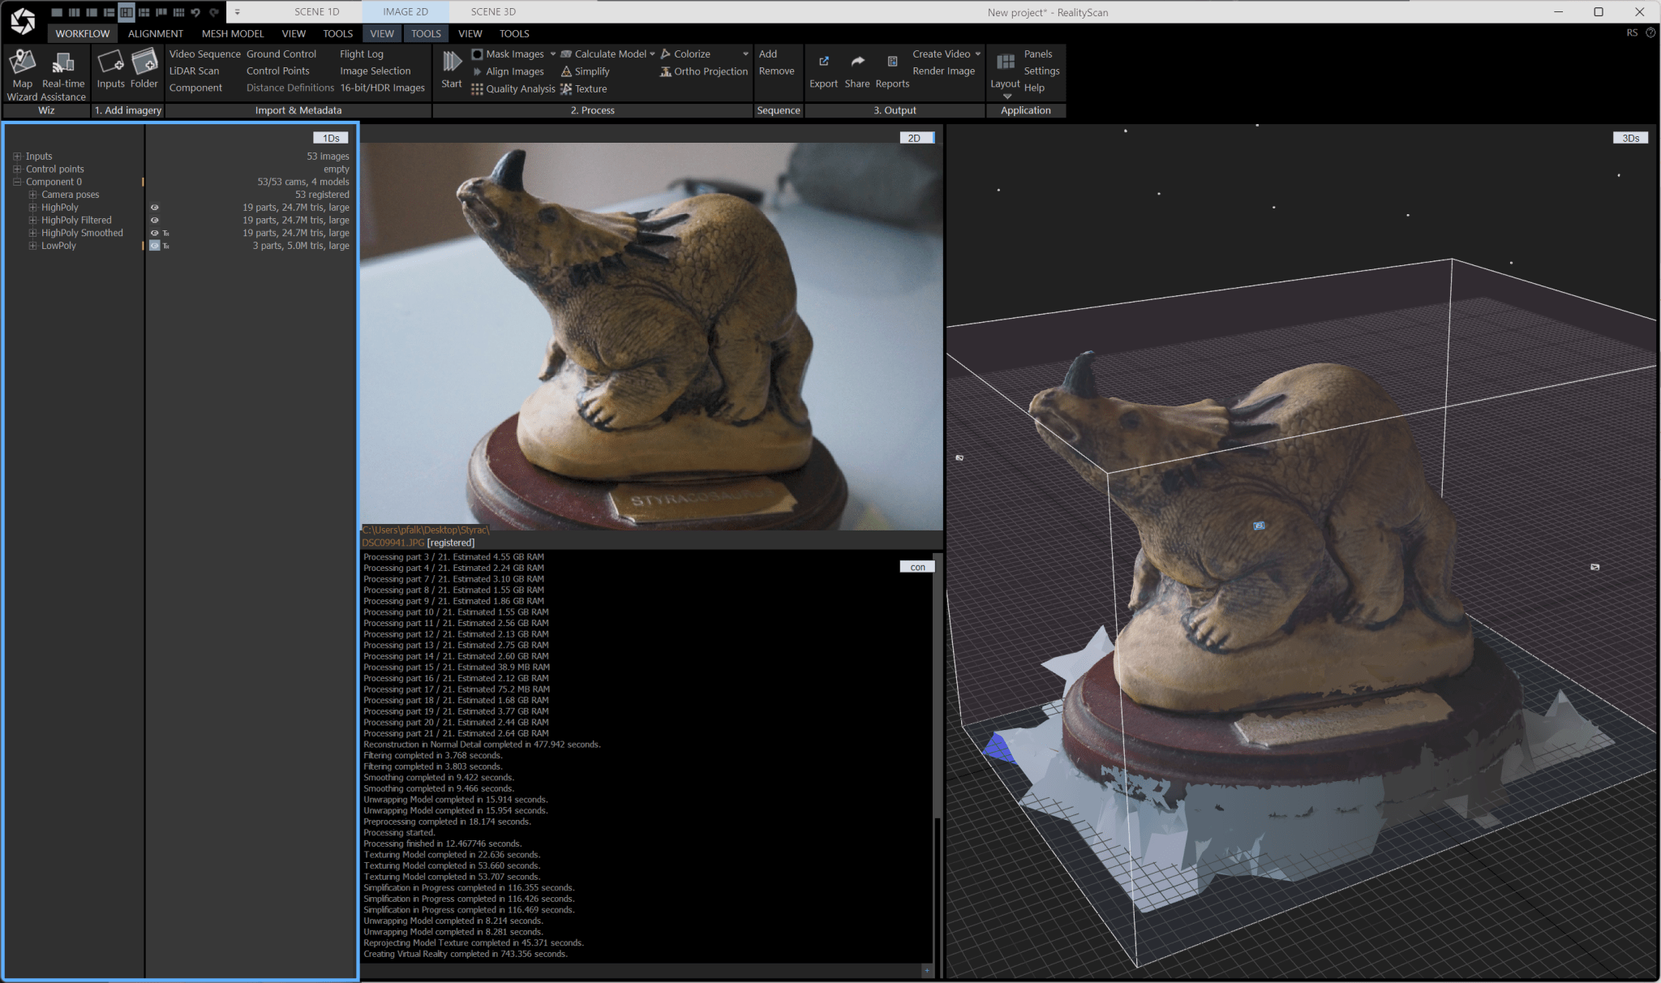Image resolution: width=1661 pixels, height=983 pixels.
Task: Switch to the SCENE 3D workspace tab
Action: [x=492, y=11]
